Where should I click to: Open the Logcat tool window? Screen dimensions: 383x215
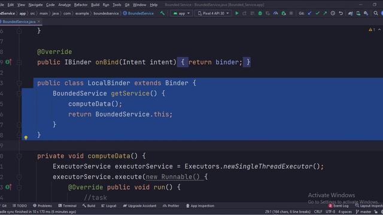pos(109,205)
